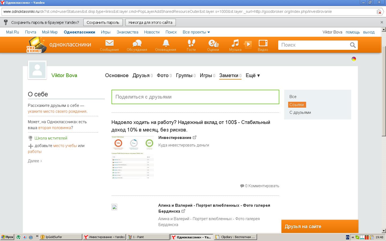Click укажите место своего рождения link
The image size is (386, 241).
57,111
